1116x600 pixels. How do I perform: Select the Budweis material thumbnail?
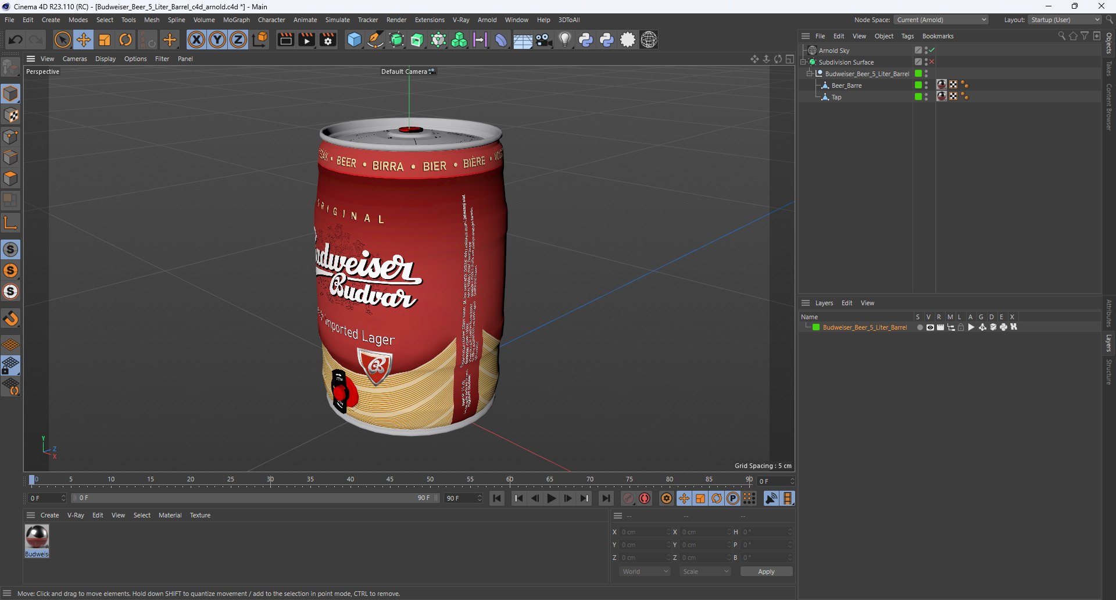37,541
